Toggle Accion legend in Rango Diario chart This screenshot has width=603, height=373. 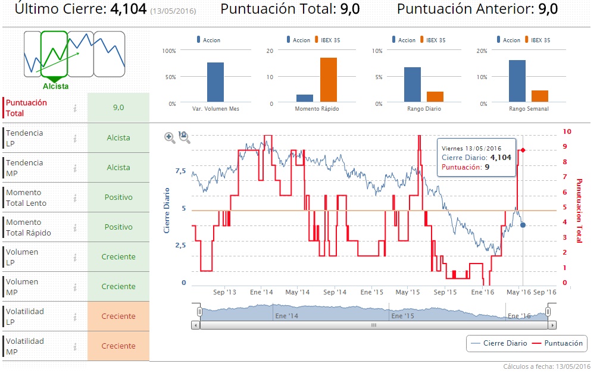(x=404, y=40)
